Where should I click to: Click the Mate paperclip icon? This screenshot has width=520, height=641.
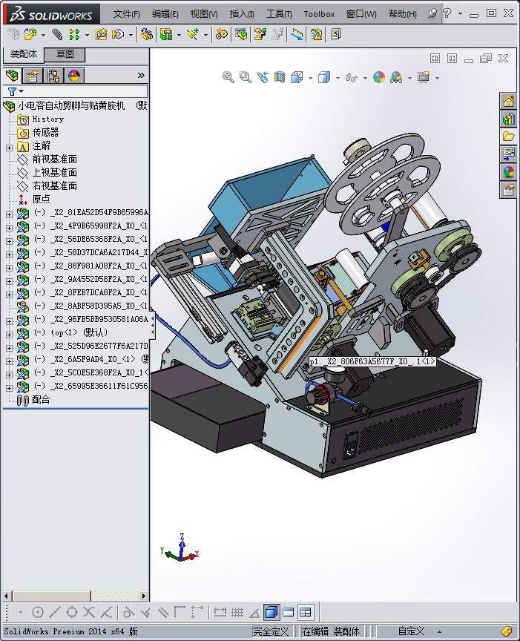57,34
